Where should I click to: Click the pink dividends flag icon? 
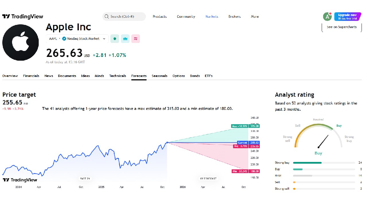[135, 39]
